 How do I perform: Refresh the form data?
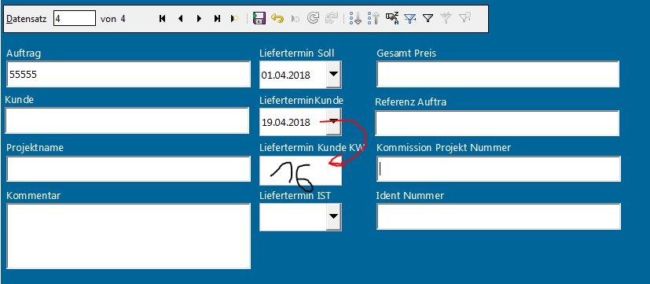click(314, 18)
